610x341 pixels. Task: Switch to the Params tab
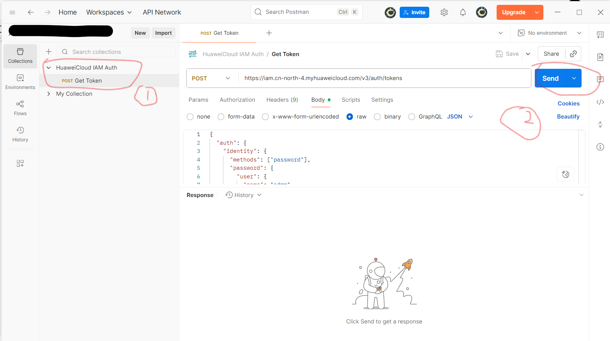(198, 100)
